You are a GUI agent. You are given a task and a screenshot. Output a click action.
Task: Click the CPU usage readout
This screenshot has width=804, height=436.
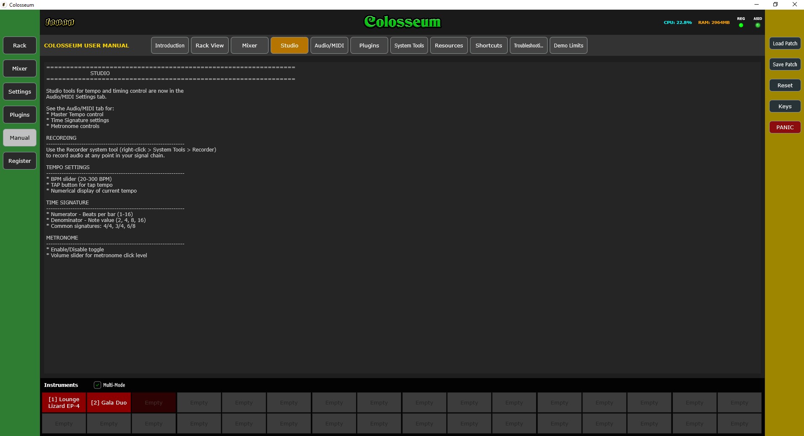click(x=677, y=22)
